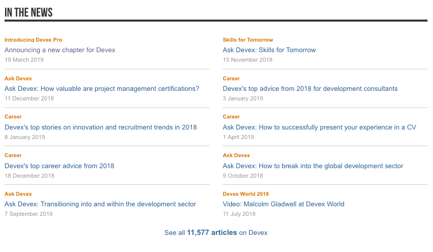Open article on project management certifications

tap(101, 88)
